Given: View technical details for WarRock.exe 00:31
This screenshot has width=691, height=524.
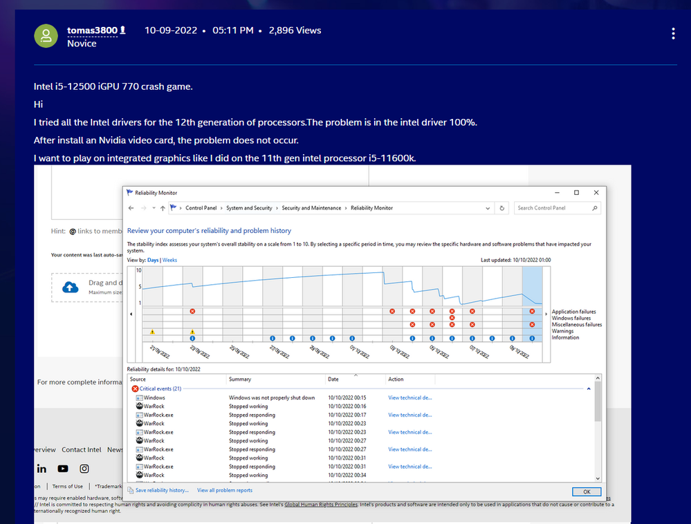Looking at the screenshot, I should (x=410, y=467).
